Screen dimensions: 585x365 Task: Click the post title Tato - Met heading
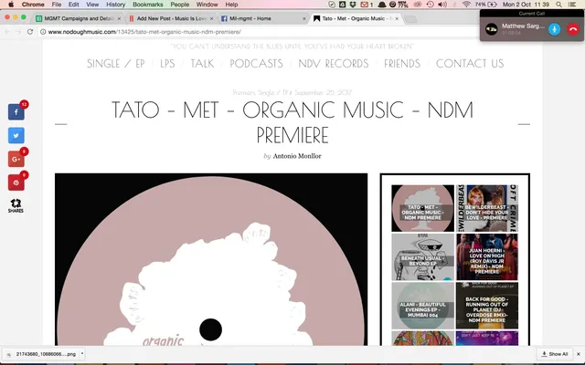(x=292, y=122)
